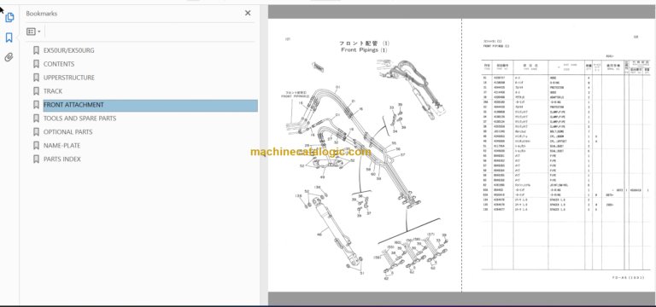Image resolution: width=656 pixels, height=307 pixels.
Task: Click the bookmark icon beside NAME-PLATE
Action: [37, 145]
